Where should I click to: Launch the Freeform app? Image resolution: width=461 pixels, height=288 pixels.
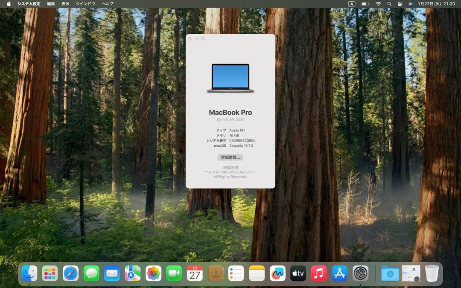pos(277,273)
